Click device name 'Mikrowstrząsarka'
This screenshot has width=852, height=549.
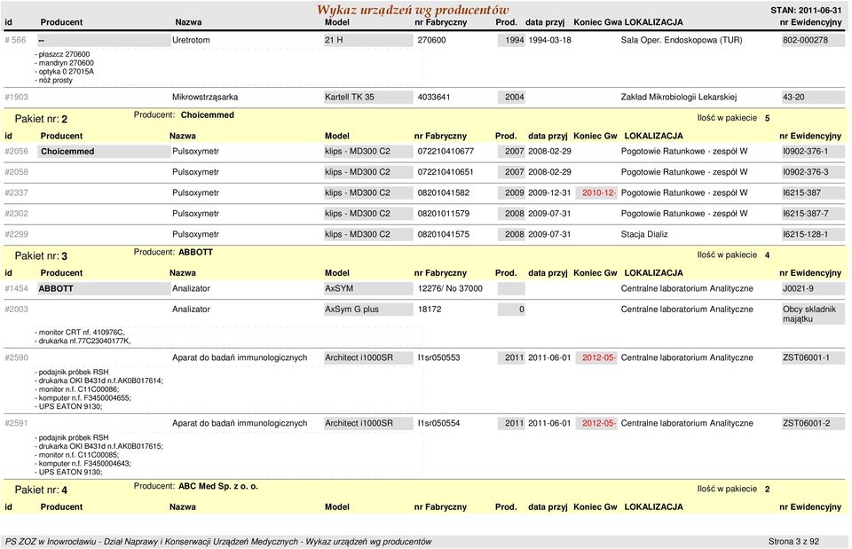point(205,98)
